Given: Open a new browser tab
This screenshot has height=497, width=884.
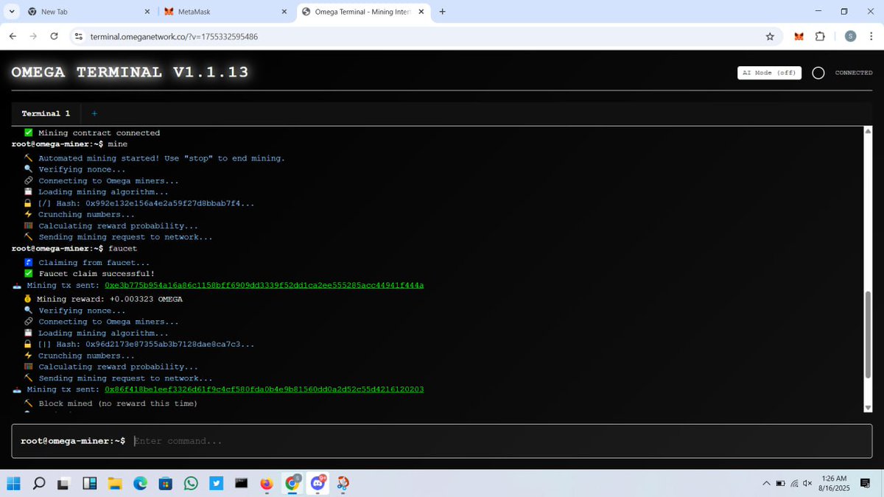Looking at the screenshot, I should coord(442,12).
